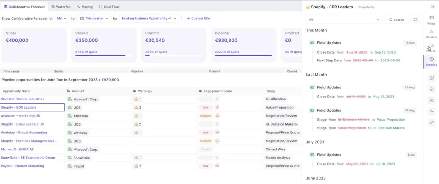Click the Field Updates icon dated 14 Aug

(x=312, y=110)
